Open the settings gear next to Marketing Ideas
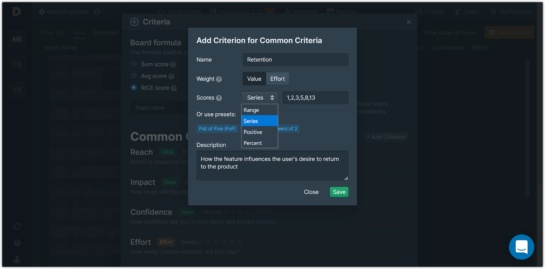The image size is (545, 269). [97, 12]
